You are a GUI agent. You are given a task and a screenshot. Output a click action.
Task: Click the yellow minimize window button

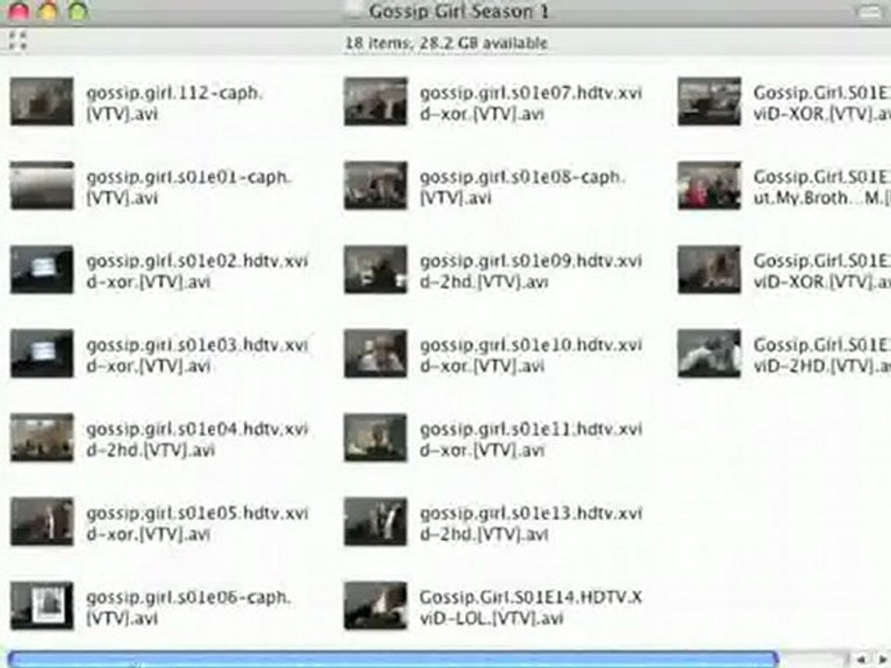click(48, 11)
